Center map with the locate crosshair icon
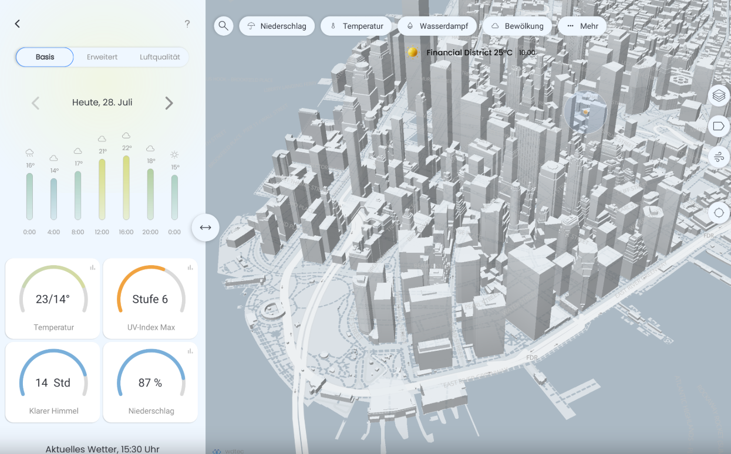 point(719,212)
